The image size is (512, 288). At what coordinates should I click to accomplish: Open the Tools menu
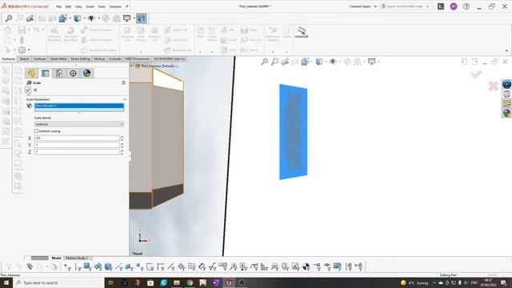point(102,6)
